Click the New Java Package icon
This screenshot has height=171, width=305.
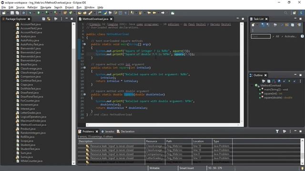(65, 13)
